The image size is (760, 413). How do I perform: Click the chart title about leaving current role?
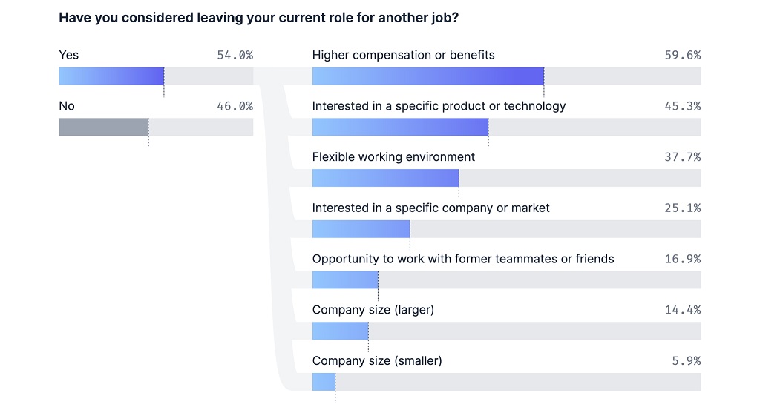pos(259,18)
